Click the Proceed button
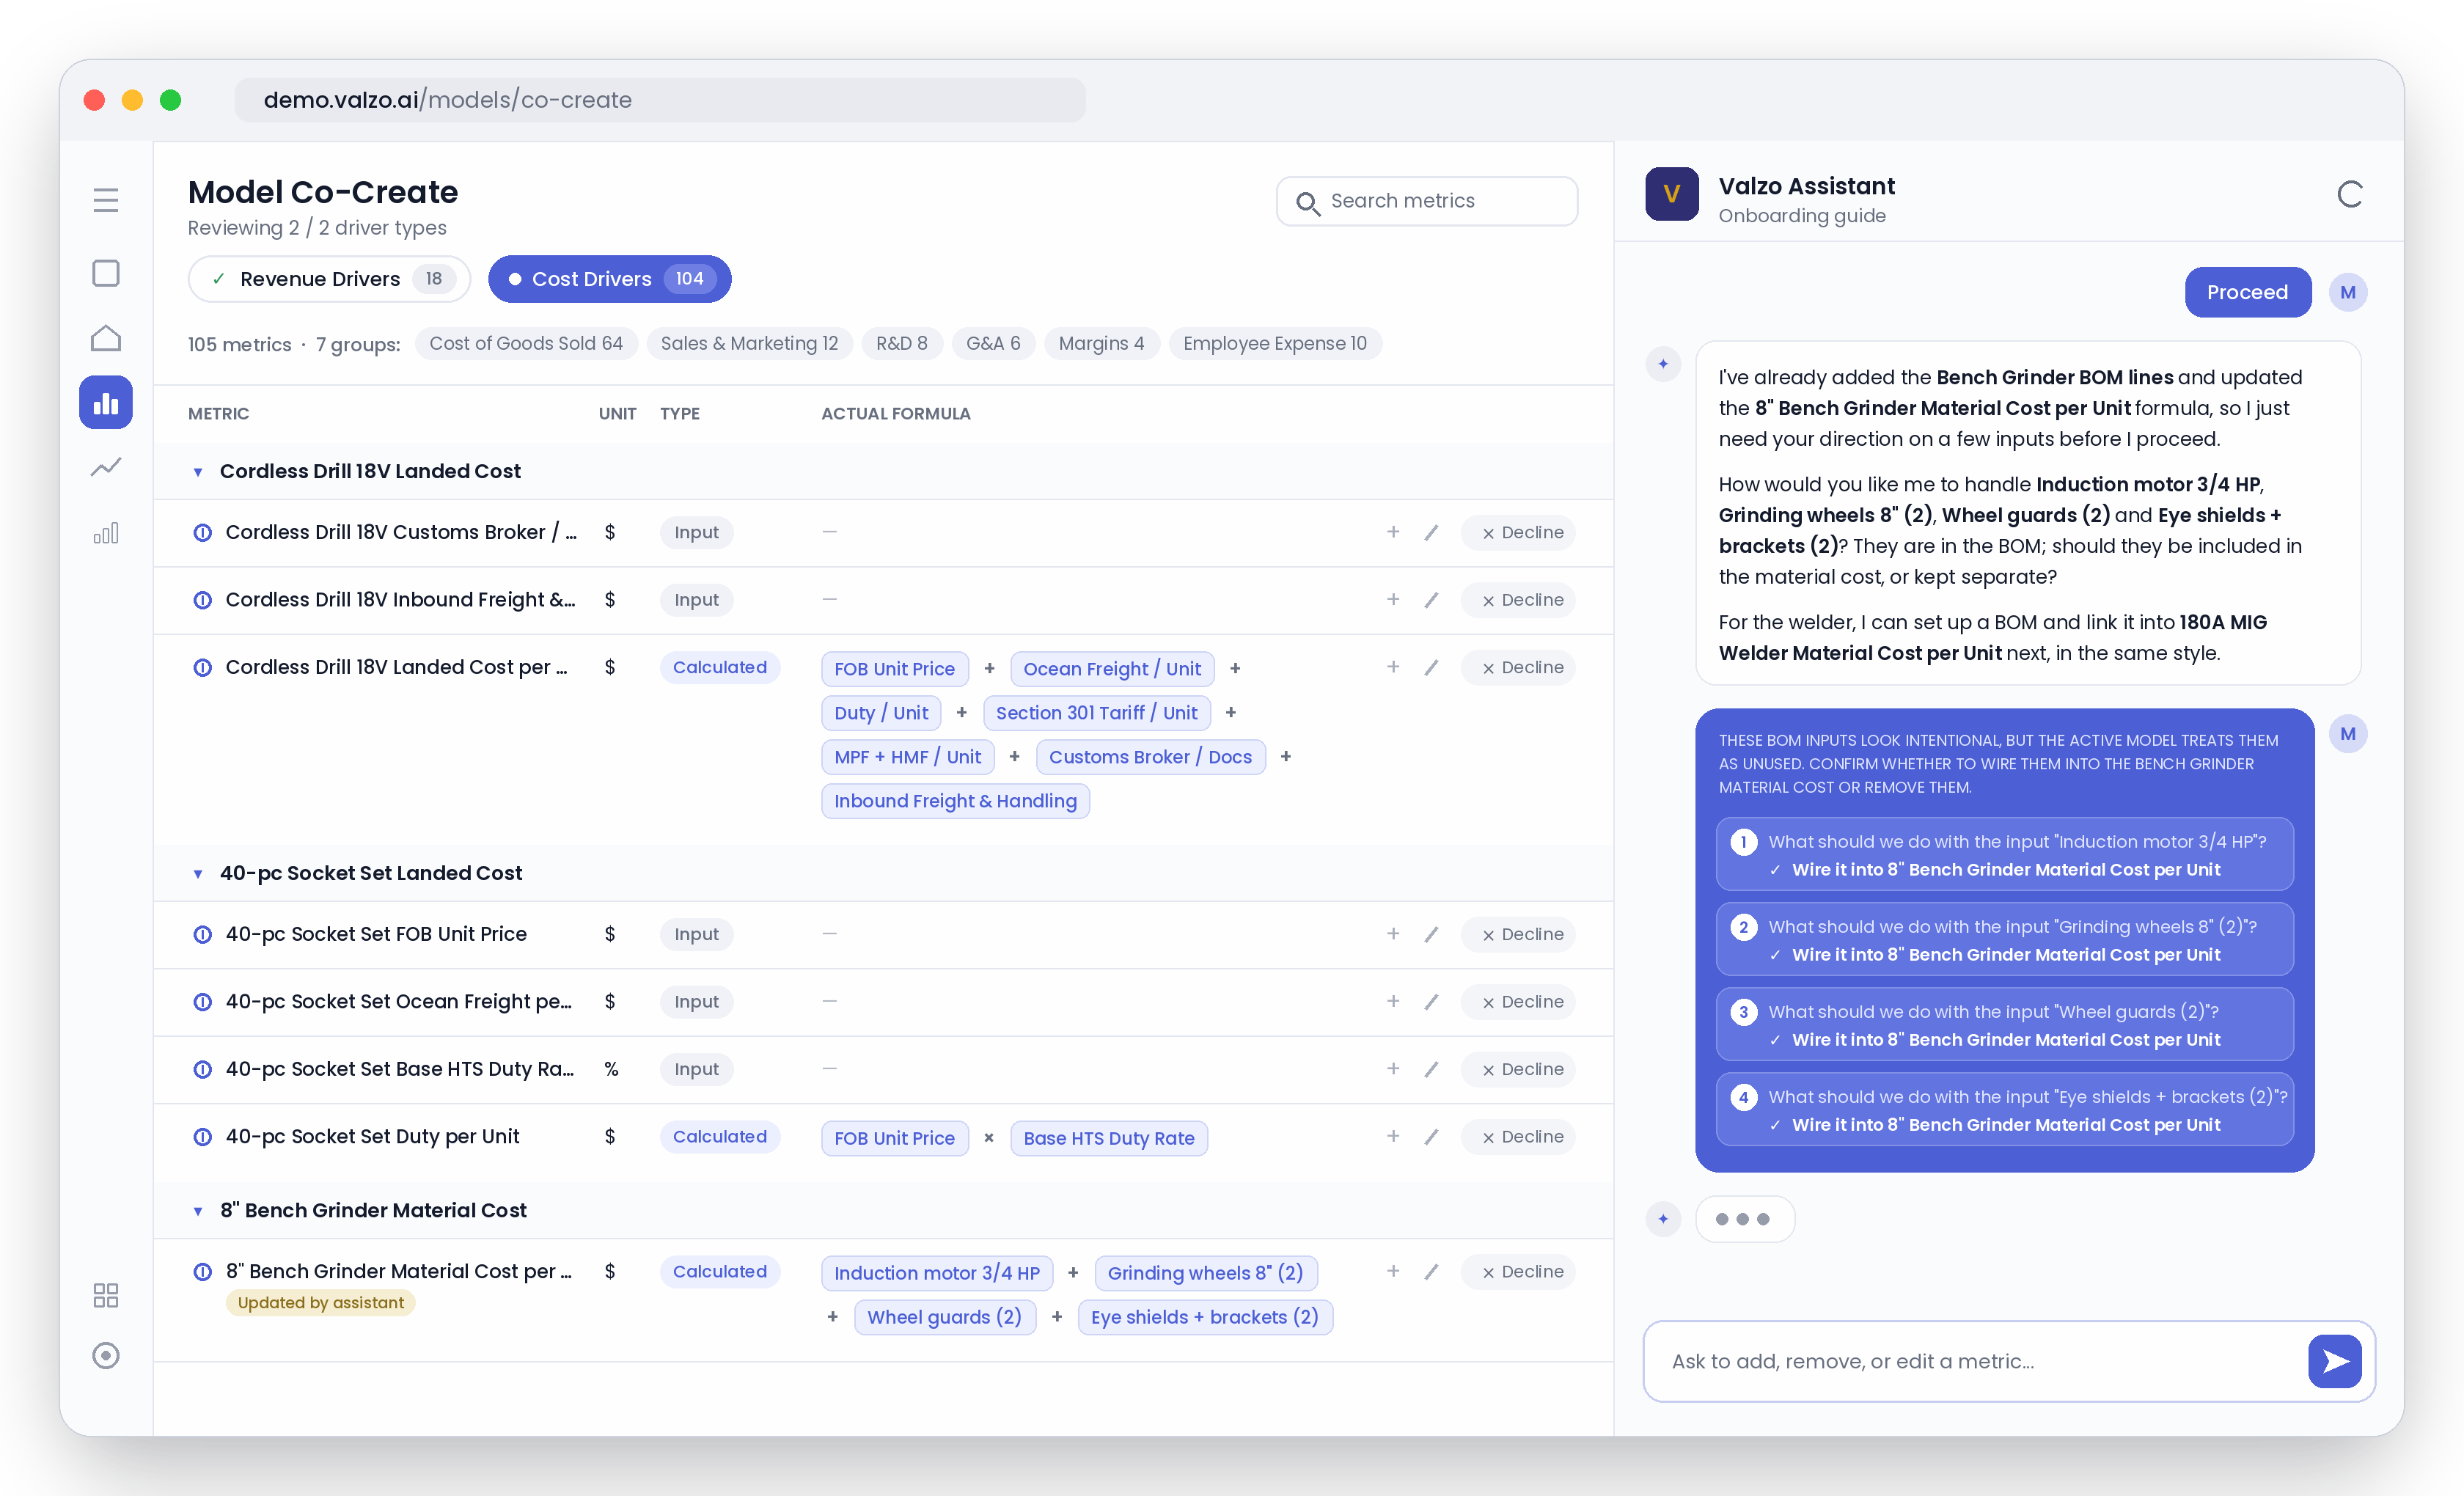 [2247, 292]
